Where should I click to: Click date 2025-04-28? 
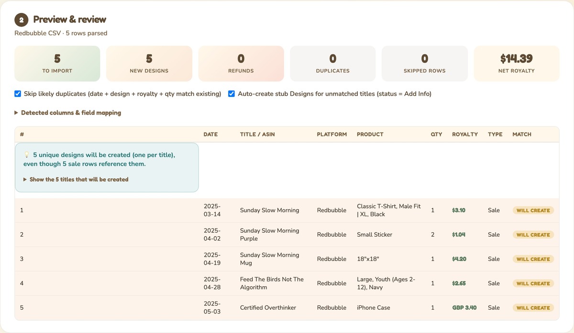[x=212, y=283]
